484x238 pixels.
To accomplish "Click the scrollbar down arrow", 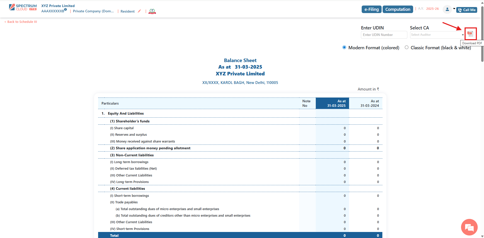I will 482,236.
